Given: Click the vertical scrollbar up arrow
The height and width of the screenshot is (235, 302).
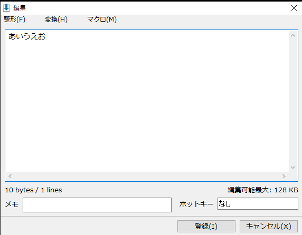Looking at the screenshot, I should 292,35.
